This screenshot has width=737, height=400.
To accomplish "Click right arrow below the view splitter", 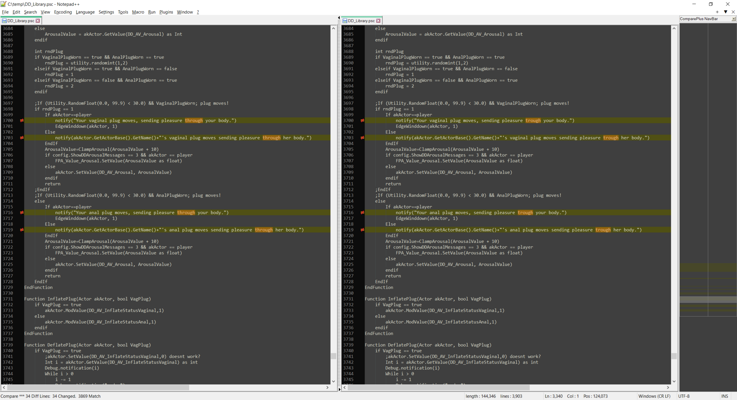I will click(339, 389).
